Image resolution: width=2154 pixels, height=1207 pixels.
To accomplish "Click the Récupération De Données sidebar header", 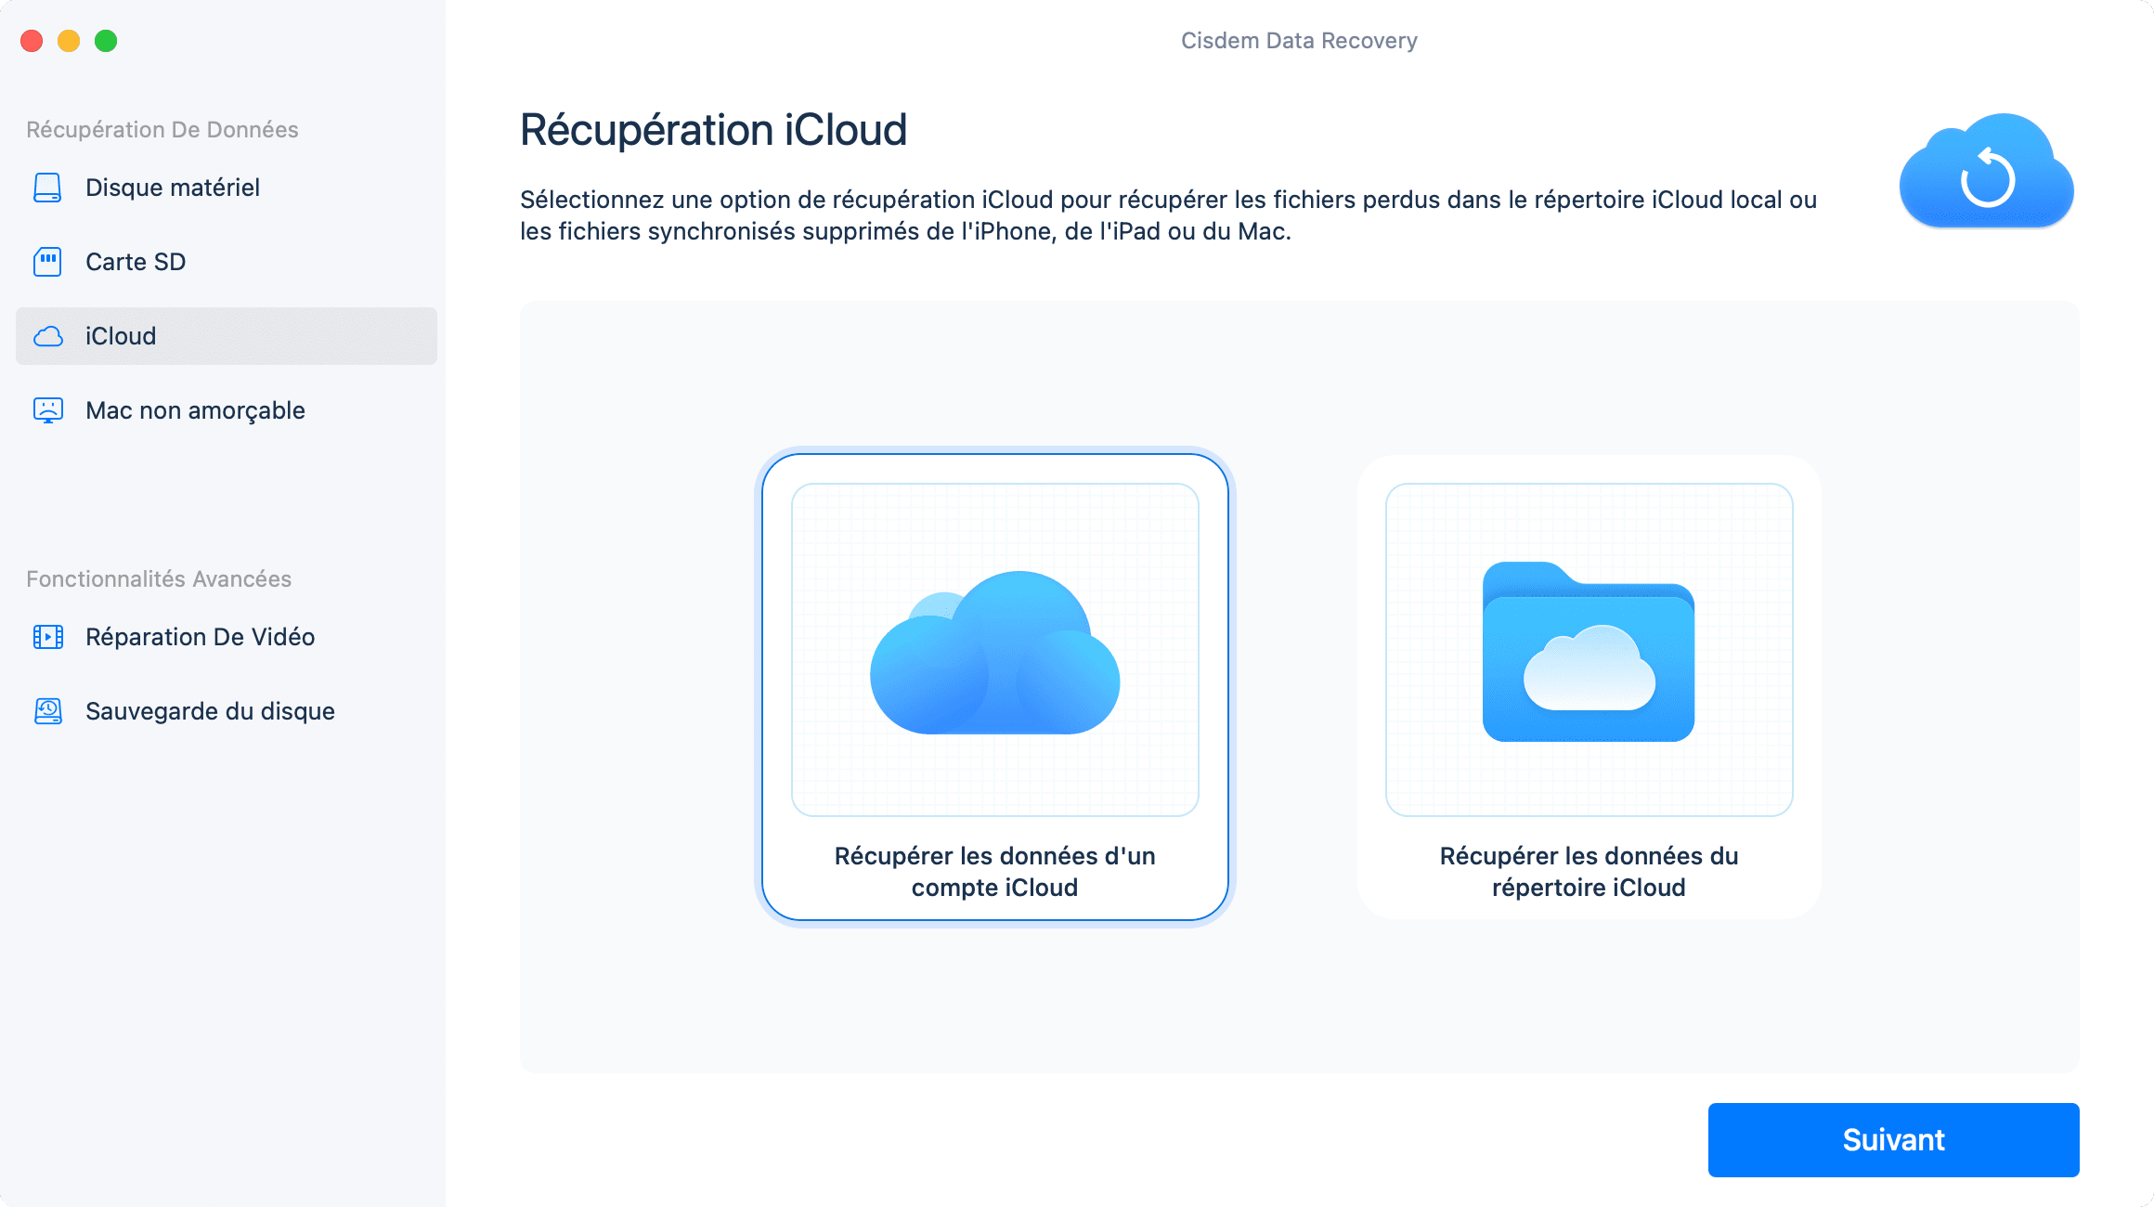I will [x=162, y=130].
